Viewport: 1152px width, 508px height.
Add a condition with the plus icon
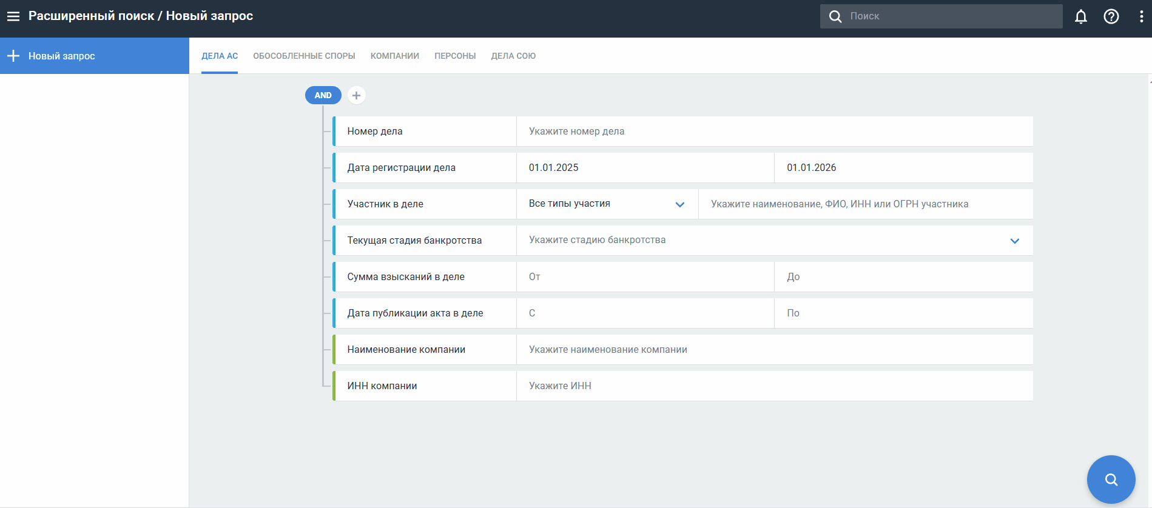356,95
